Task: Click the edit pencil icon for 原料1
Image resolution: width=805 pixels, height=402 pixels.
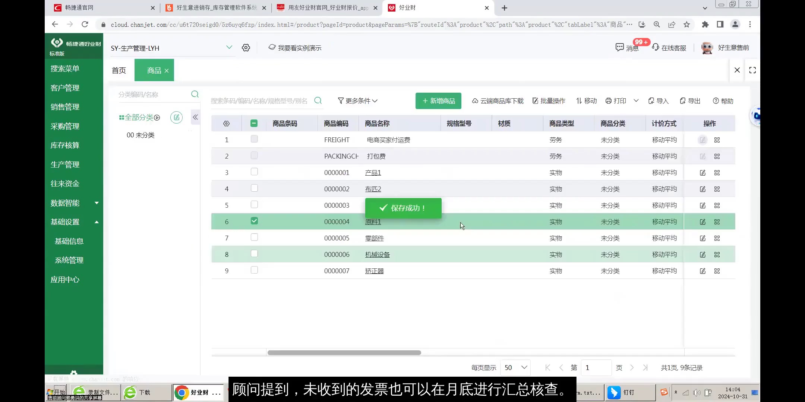Action: tap(703, 221)
